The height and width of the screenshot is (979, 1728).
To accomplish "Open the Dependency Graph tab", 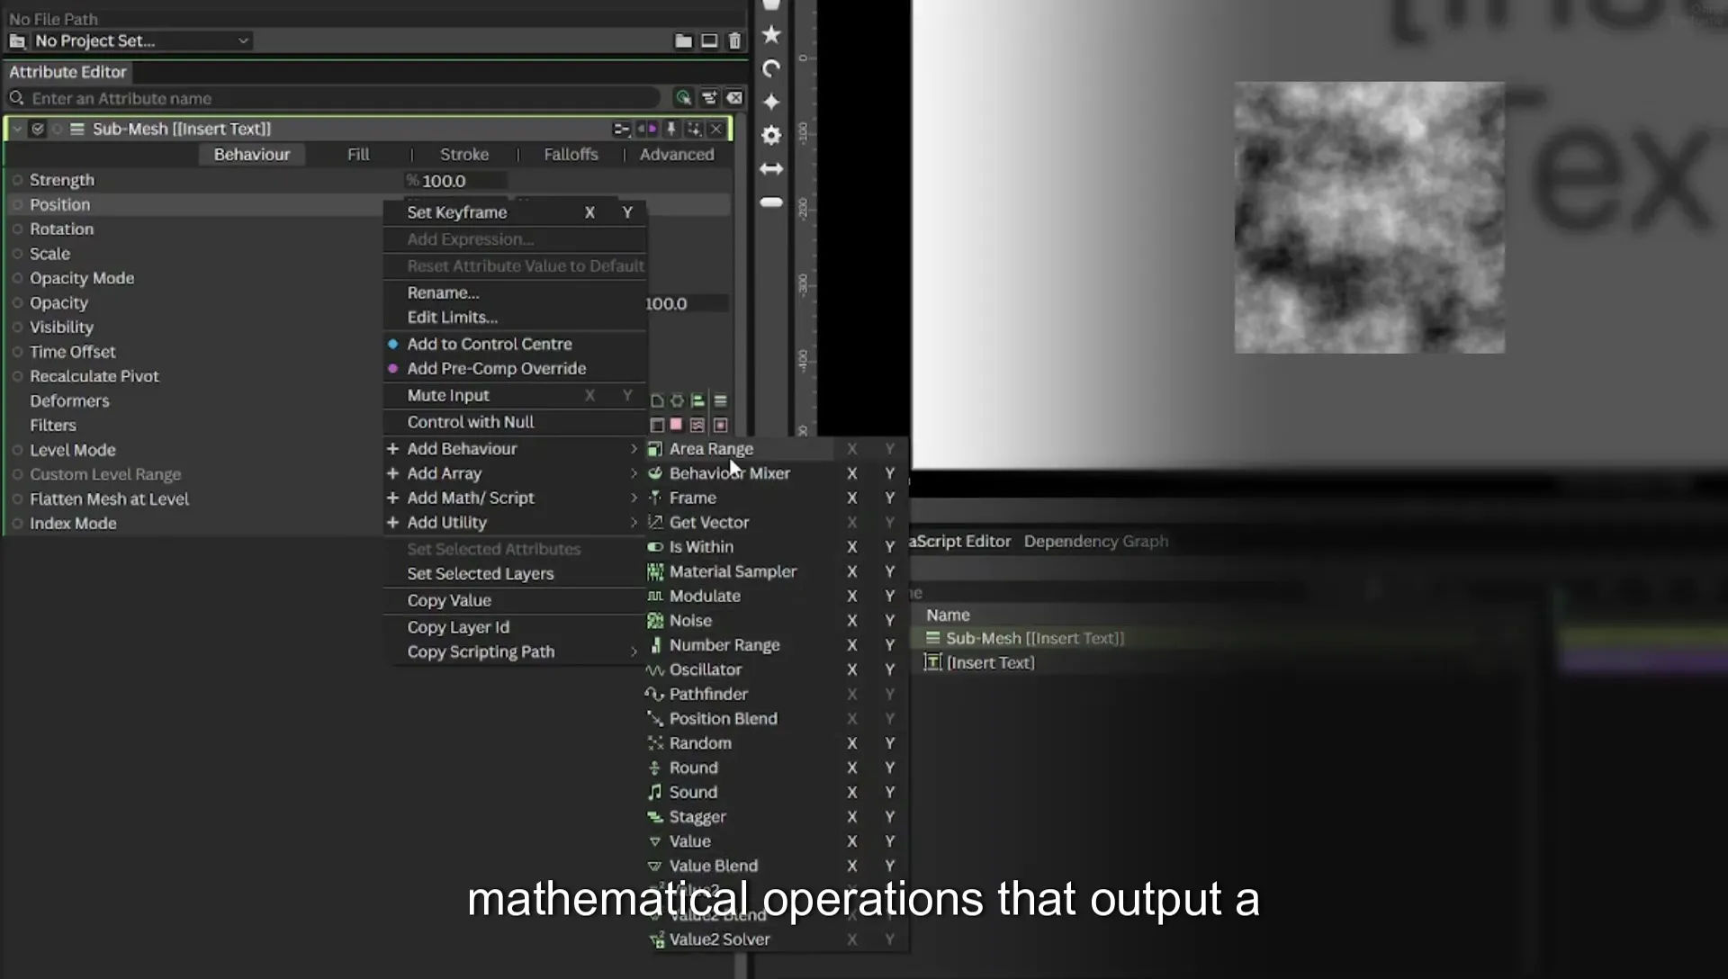I will 1096,541.
